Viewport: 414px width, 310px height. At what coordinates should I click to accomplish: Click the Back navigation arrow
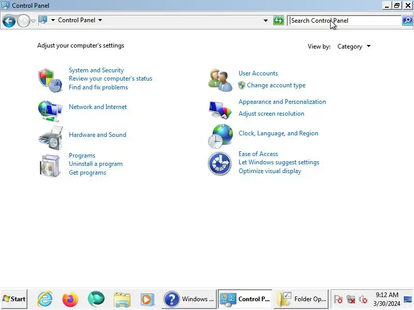9,21
